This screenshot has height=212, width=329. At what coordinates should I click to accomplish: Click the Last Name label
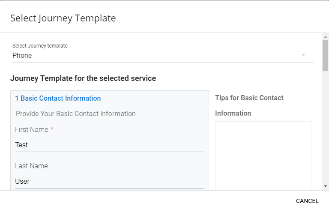31,166
